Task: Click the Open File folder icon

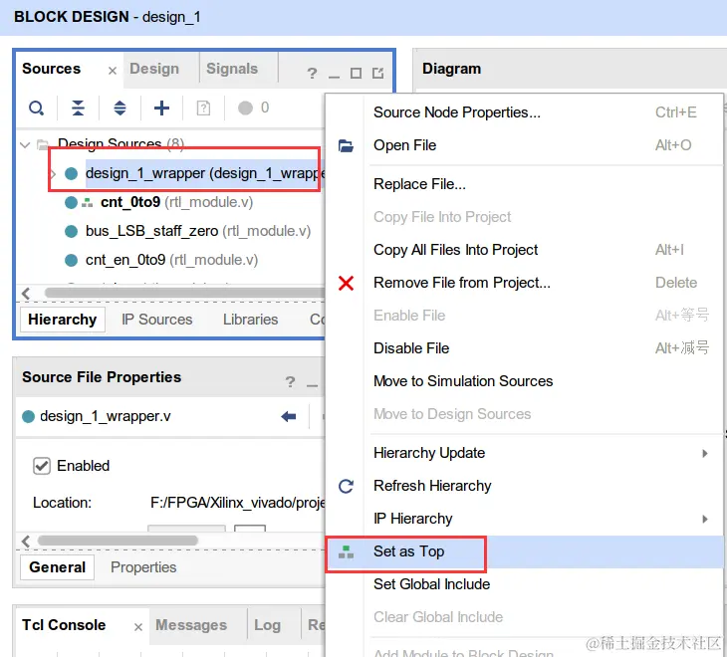Action: coord(346,146)
